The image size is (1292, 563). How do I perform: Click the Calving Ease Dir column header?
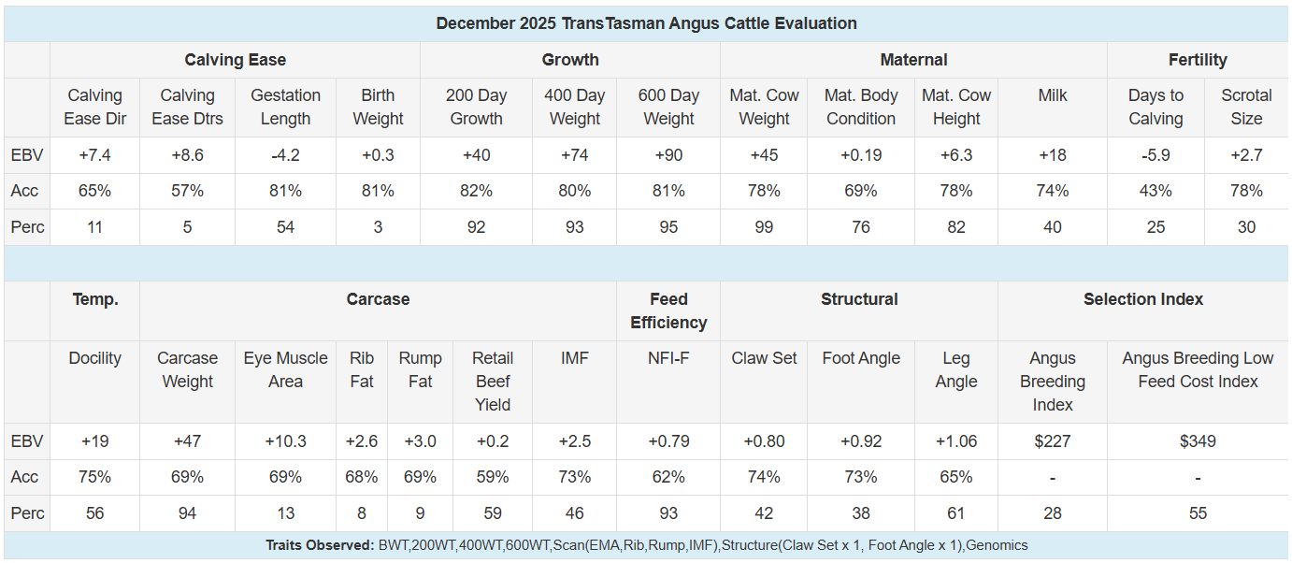[94, 107]
